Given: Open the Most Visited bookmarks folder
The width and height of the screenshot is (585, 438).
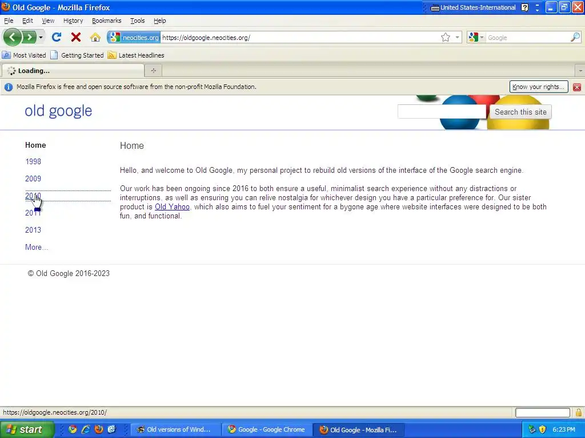Looking at the screenshot, I should pyautogui.click(x=24, y=55).
